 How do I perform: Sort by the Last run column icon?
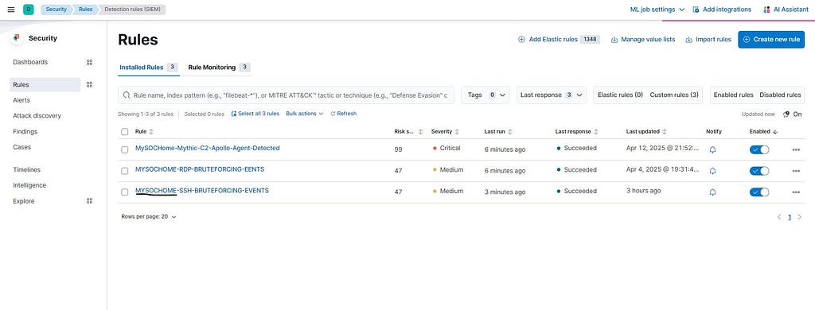point(510,132)
